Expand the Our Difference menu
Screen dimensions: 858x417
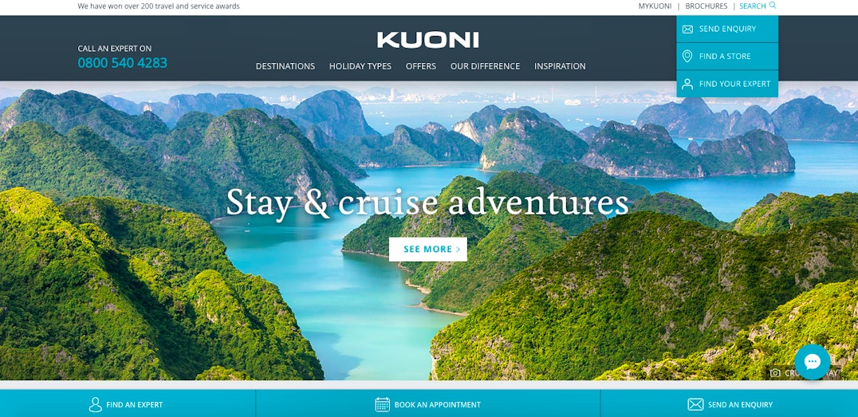[485, 66]
